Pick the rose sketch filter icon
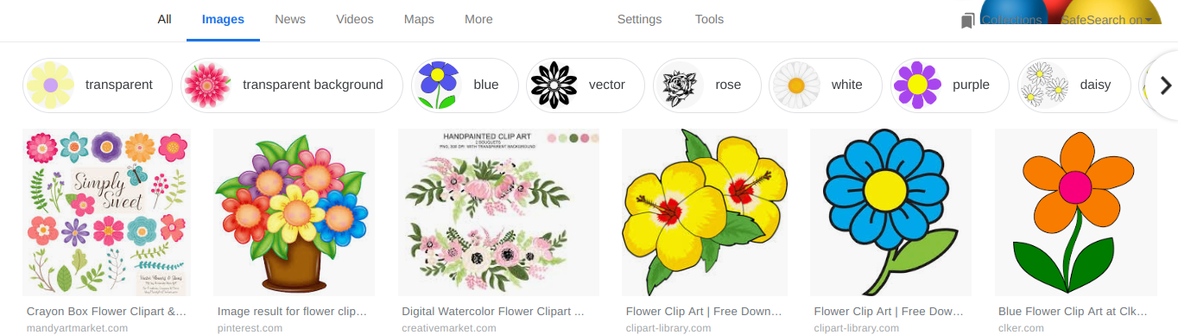The height and width of the screenshot is (335, 1178). (679, 85)
